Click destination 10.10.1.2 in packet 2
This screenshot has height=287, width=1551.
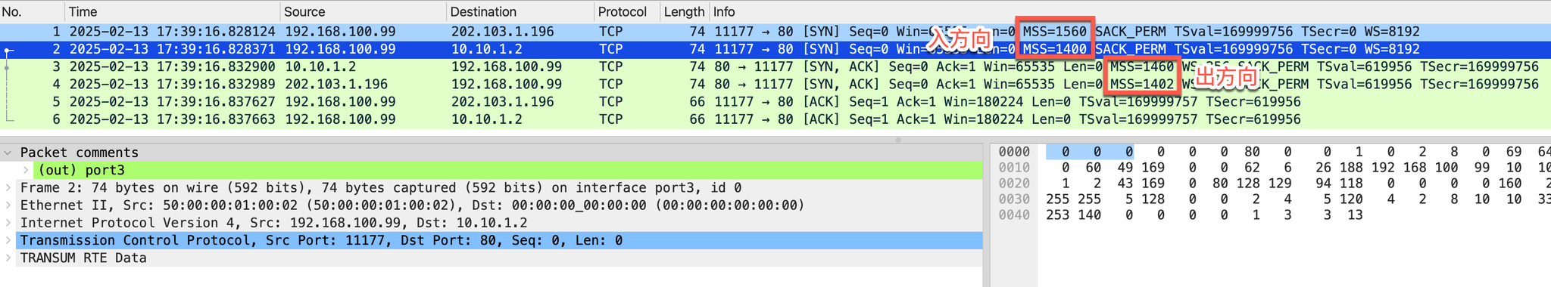(487, 49)
